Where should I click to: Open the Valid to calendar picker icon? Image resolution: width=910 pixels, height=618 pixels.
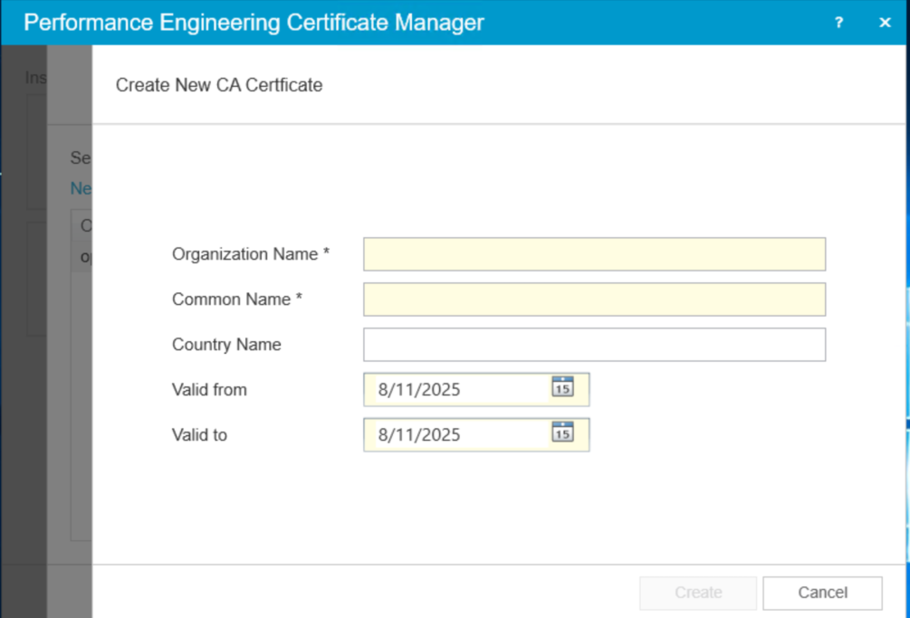tap(562, 432)
